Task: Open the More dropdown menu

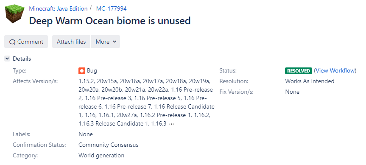Action: 106,42
